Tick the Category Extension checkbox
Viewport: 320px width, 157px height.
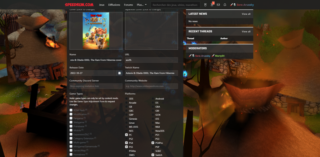(x=71, y=138)
